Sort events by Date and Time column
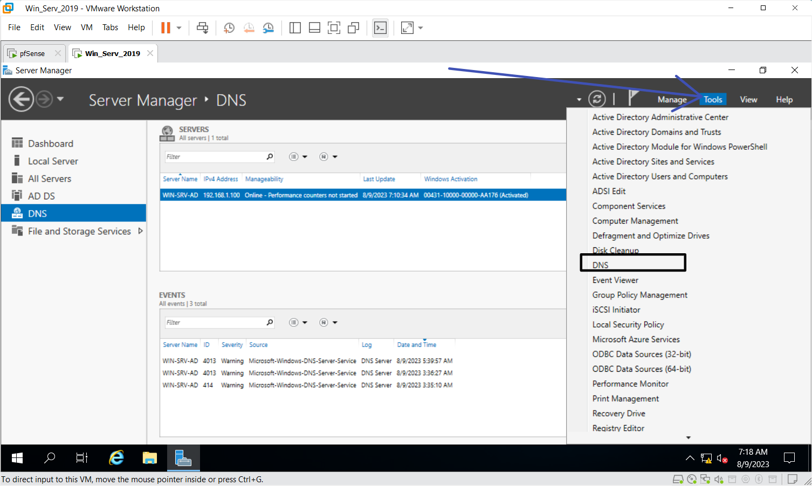This screenshot has width=812, height=486. 417,345
